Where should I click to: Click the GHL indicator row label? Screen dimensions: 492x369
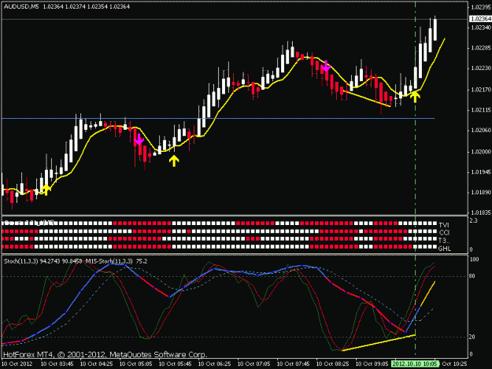click(444, 249)
